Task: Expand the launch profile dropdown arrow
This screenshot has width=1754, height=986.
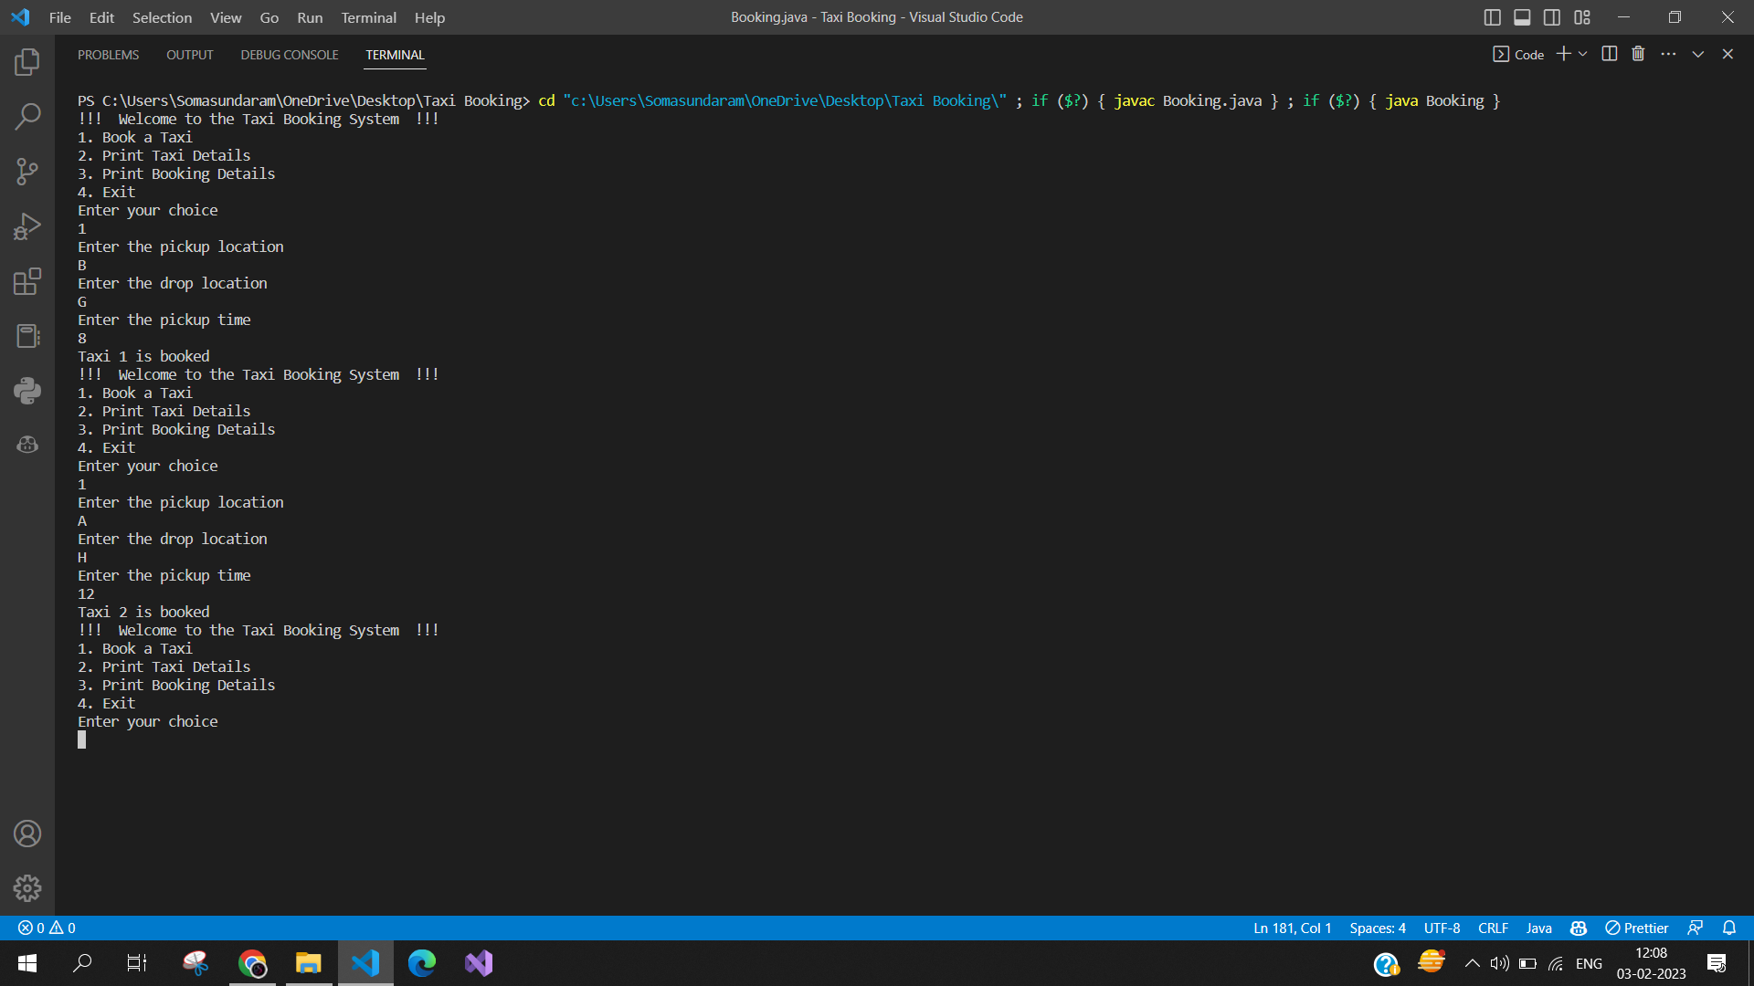Action: [1583, 54]
